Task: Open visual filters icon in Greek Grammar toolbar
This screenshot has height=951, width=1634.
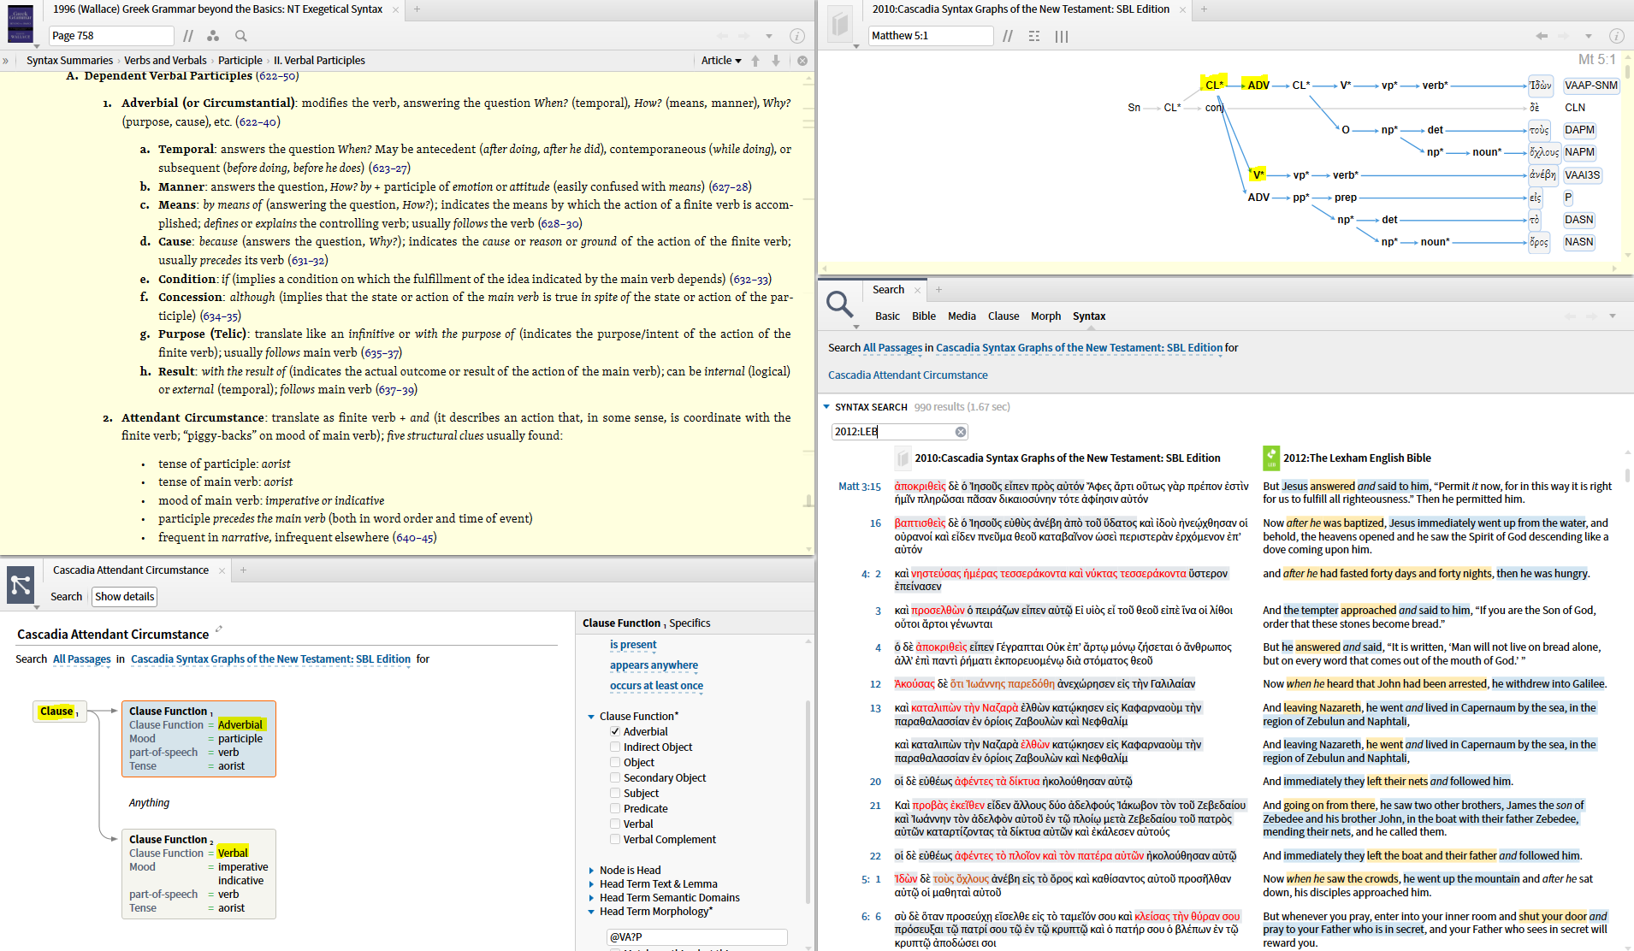Action: [213, 36]
